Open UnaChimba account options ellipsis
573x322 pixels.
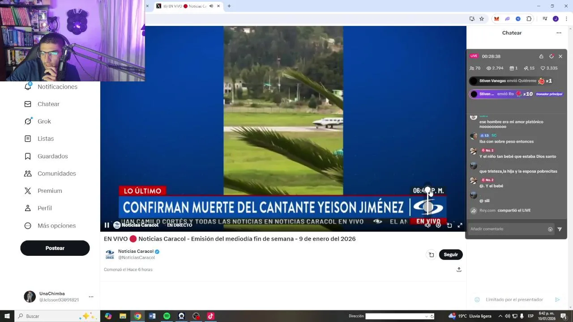coord(91,297)
